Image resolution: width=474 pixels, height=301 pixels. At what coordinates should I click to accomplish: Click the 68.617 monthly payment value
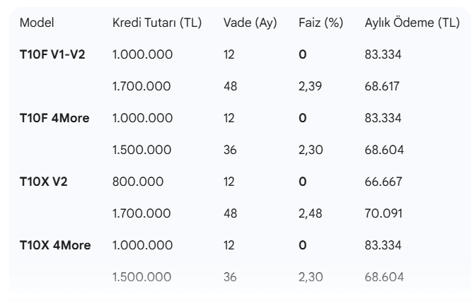pyautogui.click(x=383, y=86)
